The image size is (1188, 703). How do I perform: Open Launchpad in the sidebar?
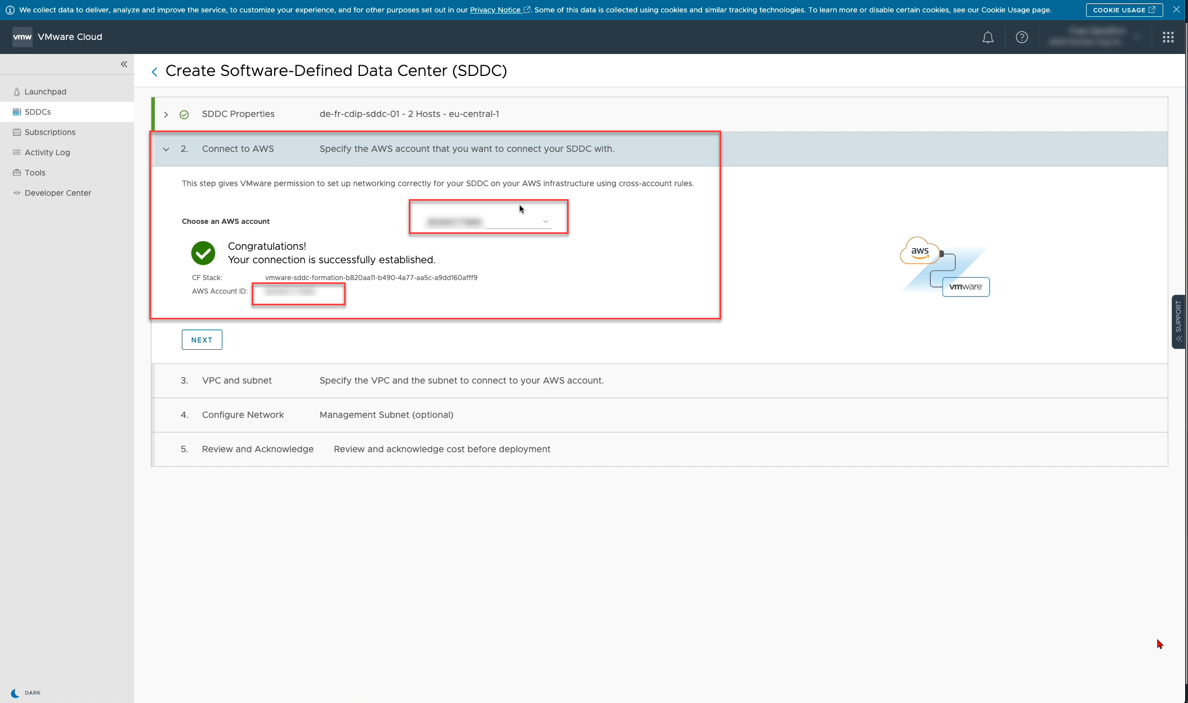pos(67,92)
